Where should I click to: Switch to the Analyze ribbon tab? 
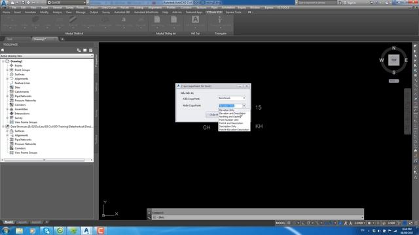57,12
